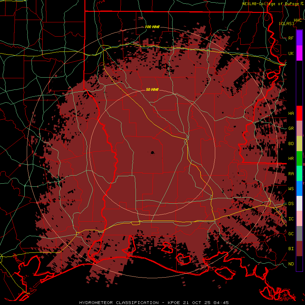Select the light pink IC legend swatch
This screenshot has height=305, width=305.
[299, 219]
